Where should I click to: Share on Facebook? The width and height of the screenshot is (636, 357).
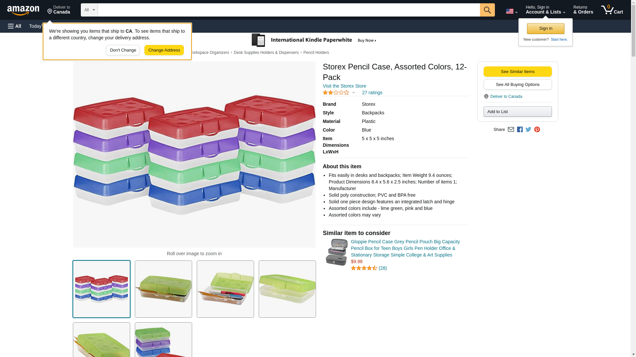520,130
